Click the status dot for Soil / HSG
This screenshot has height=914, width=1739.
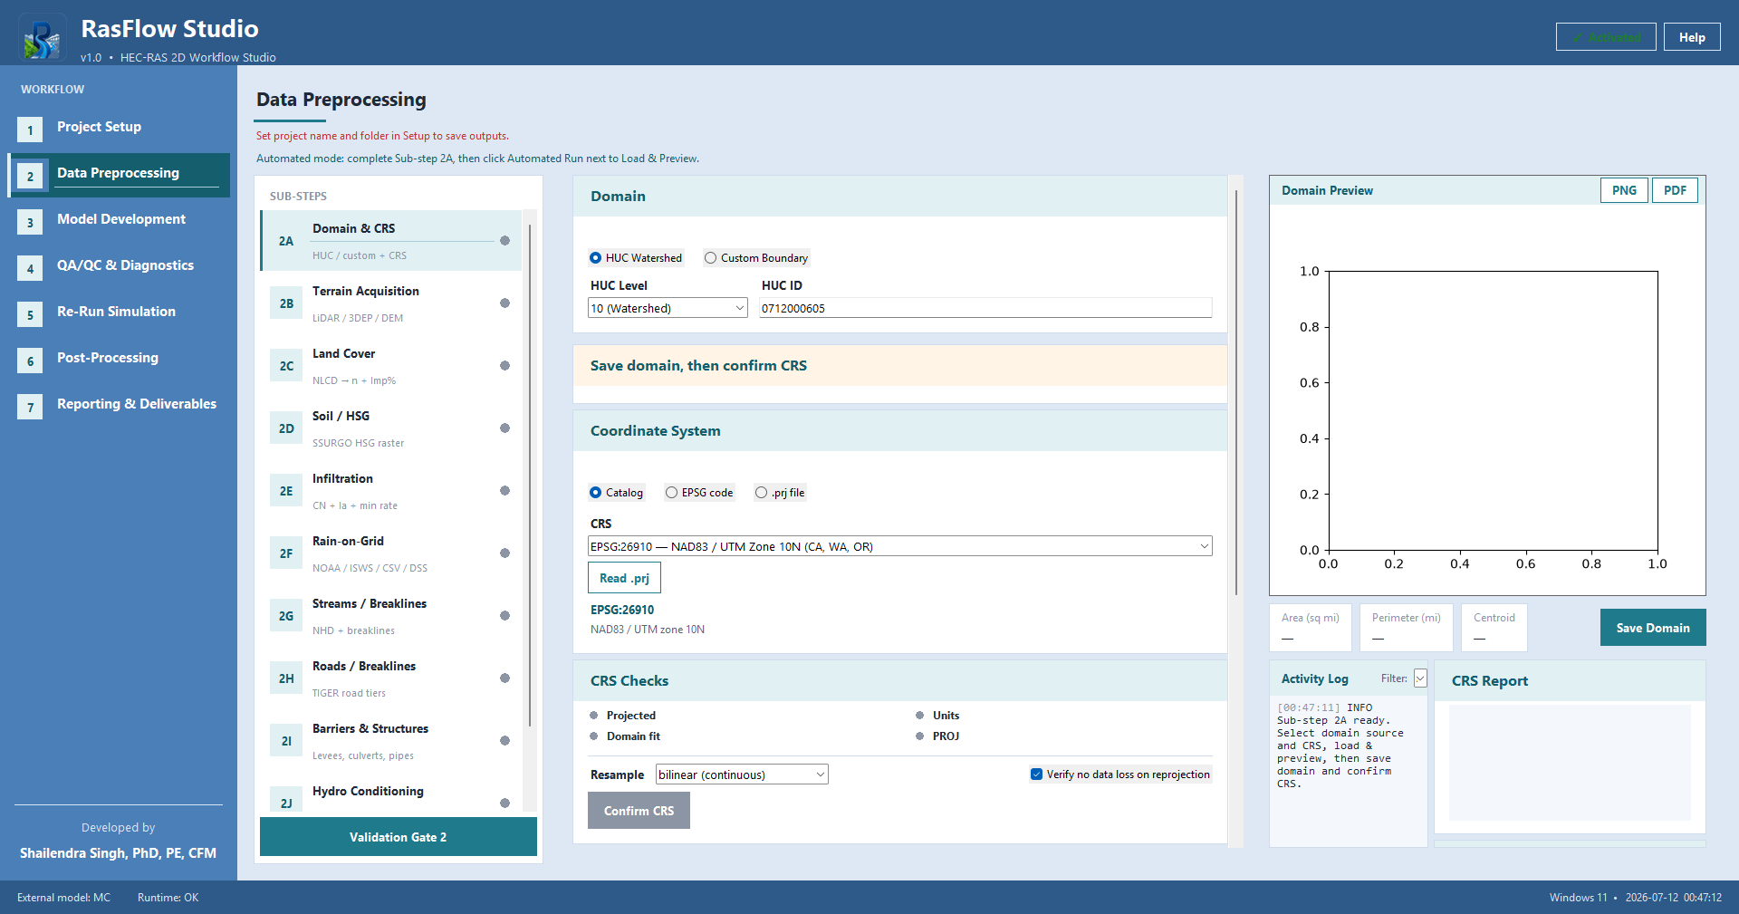504,428
